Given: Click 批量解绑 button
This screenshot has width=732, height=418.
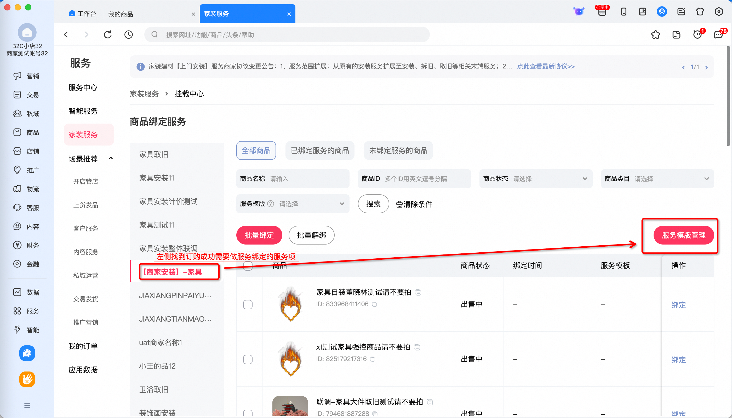Looking at the screenshot, I should click(311, 235).
